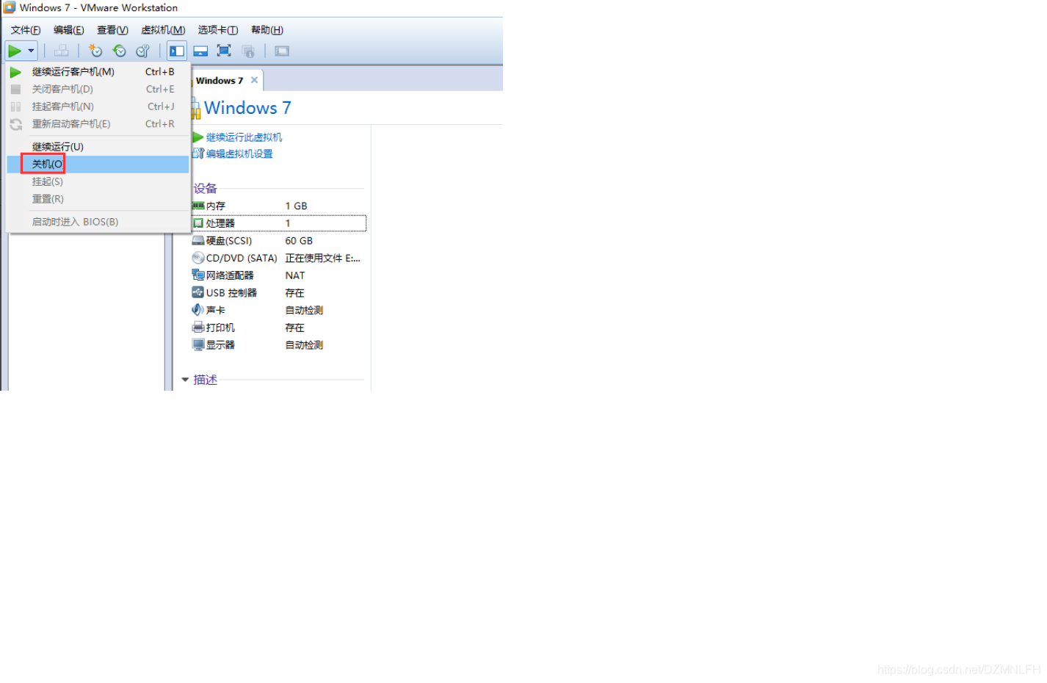Choose 关机(O) from the power menu
Viewport: 1047px width, 683px height.
[x=98, y=164]
